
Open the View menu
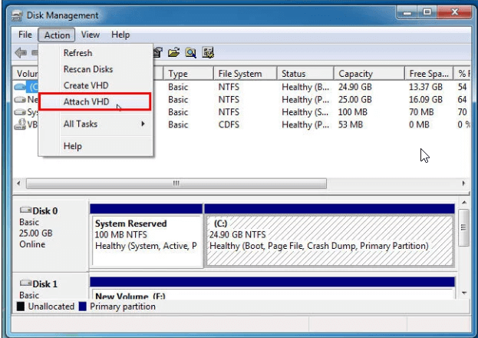click(x=91, y=35)
